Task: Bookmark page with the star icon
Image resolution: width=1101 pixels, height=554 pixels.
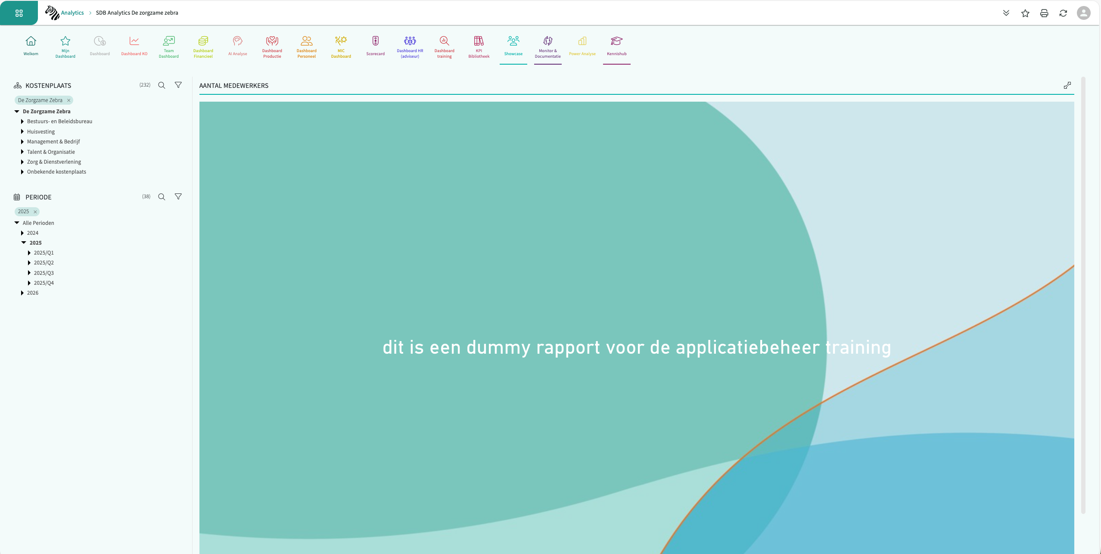Action: tap(1025, 13)
